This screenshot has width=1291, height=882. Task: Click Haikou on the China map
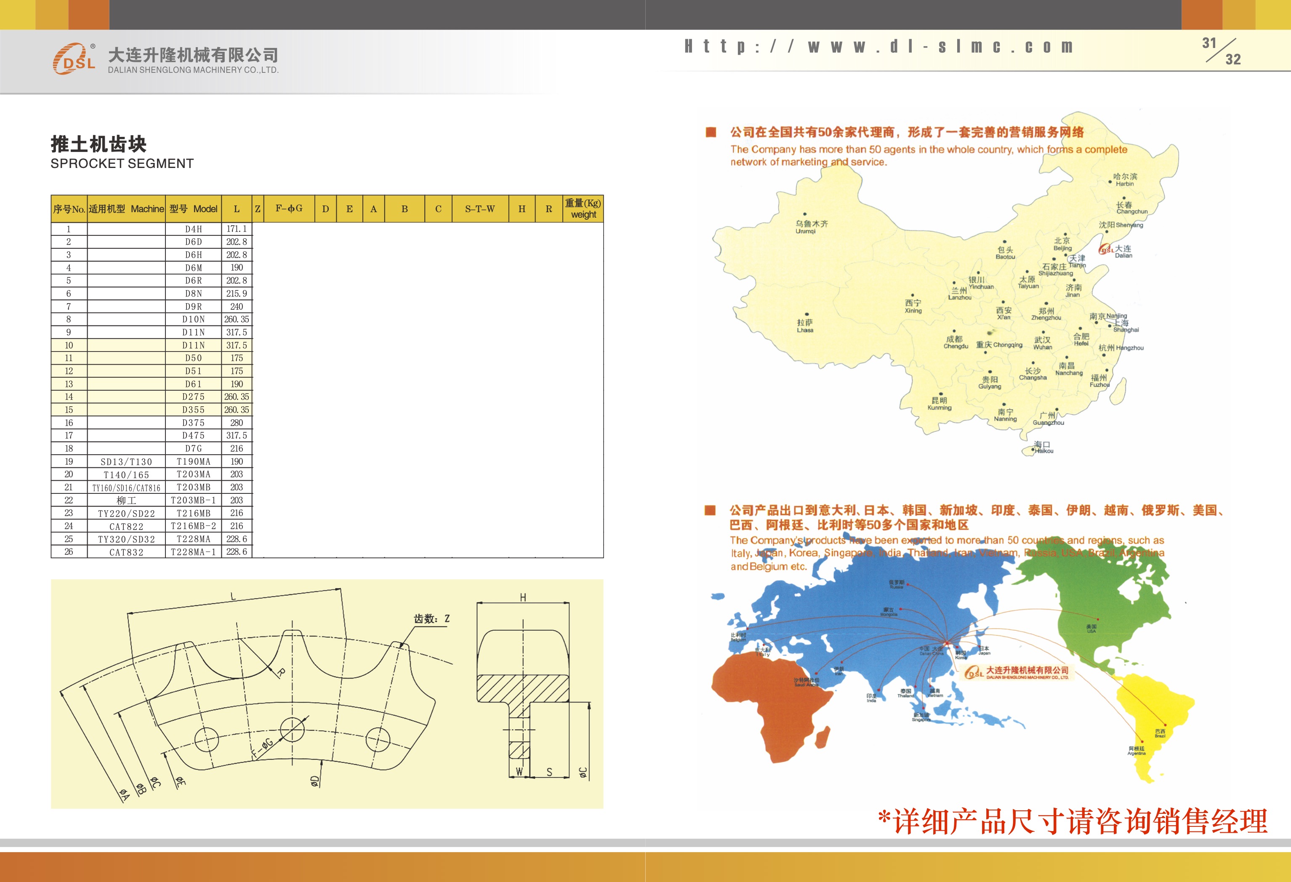pos(1043,448)
